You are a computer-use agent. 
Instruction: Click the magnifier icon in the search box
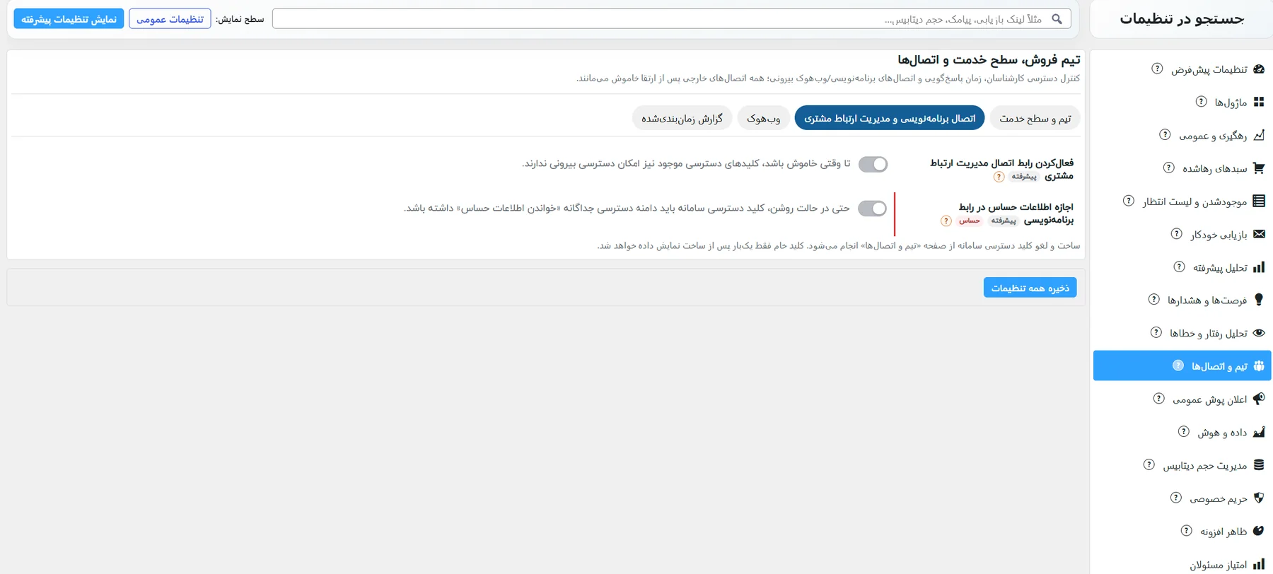[x=1057, y=19]
